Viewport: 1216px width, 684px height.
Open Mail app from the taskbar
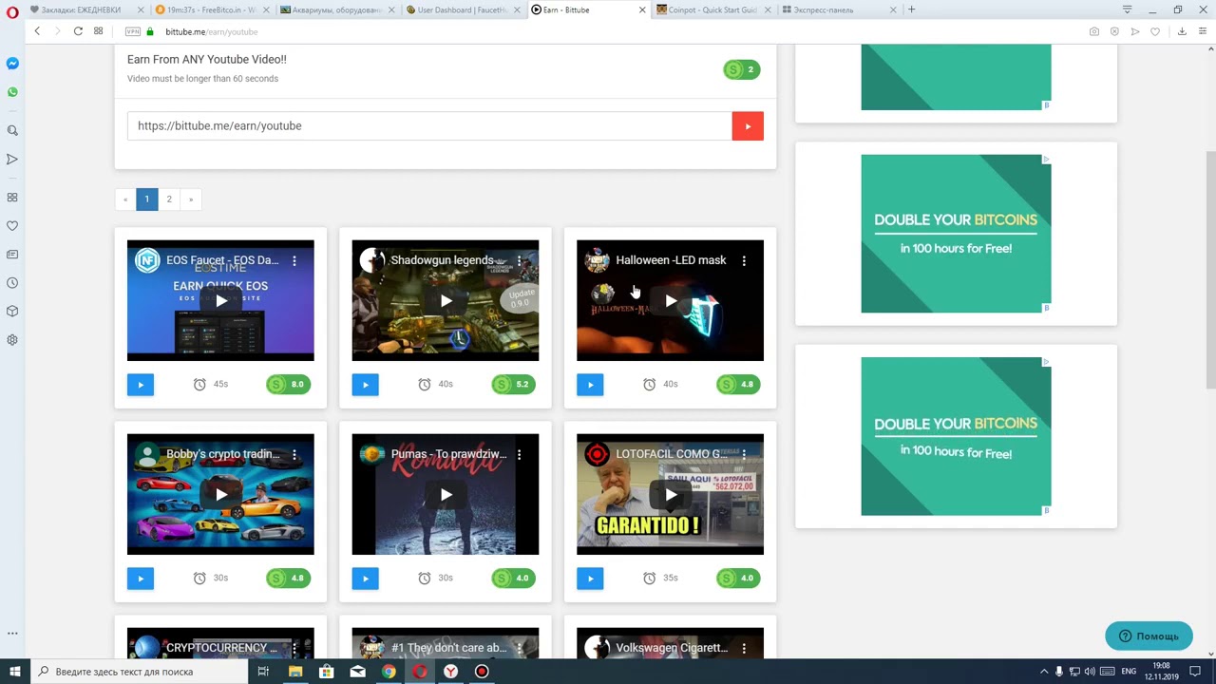point(357,672)
